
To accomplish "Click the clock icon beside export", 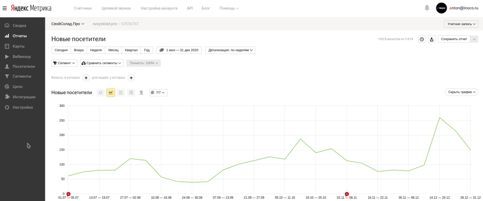I will point(422,39).
